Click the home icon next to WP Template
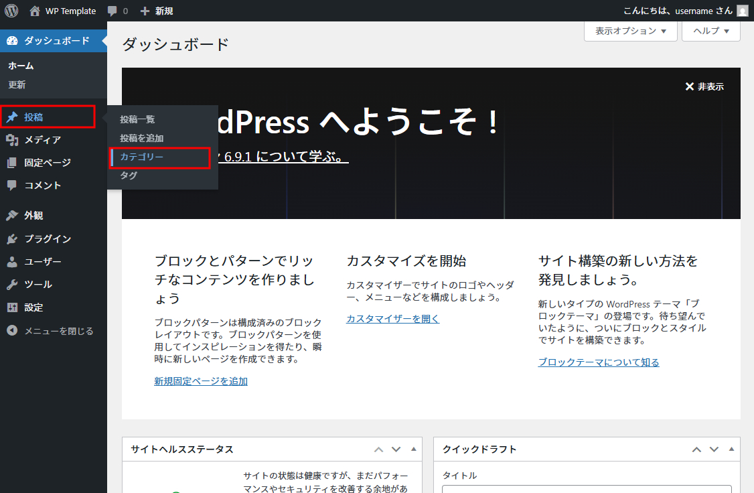This screenshot has width=754, height=493. [x=35, y=11]
